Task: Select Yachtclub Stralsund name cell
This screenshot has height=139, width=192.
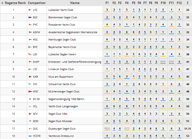Action: tap(61, 136)
